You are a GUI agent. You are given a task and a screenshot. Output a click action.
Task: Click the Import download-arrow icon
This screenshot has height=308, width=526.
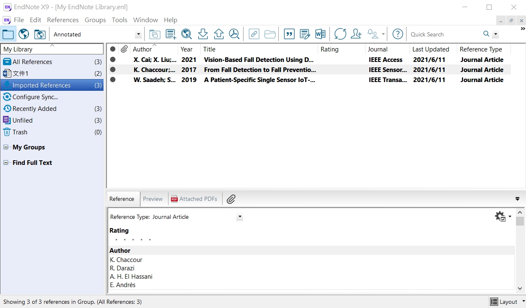coord(203,34)
